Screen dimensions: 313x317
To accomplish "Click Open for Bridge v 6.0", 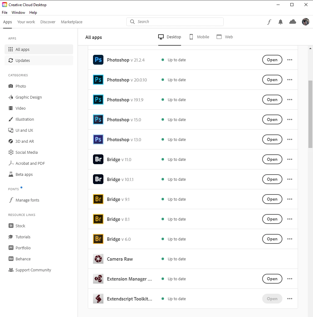I will (x=272, y=239).
